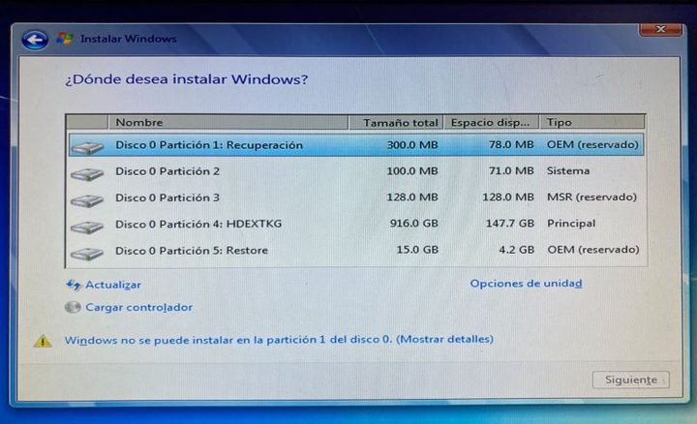Click the 78.0 MB free space cell
Viewport: 697px width, 424px height.
(511, 145)
